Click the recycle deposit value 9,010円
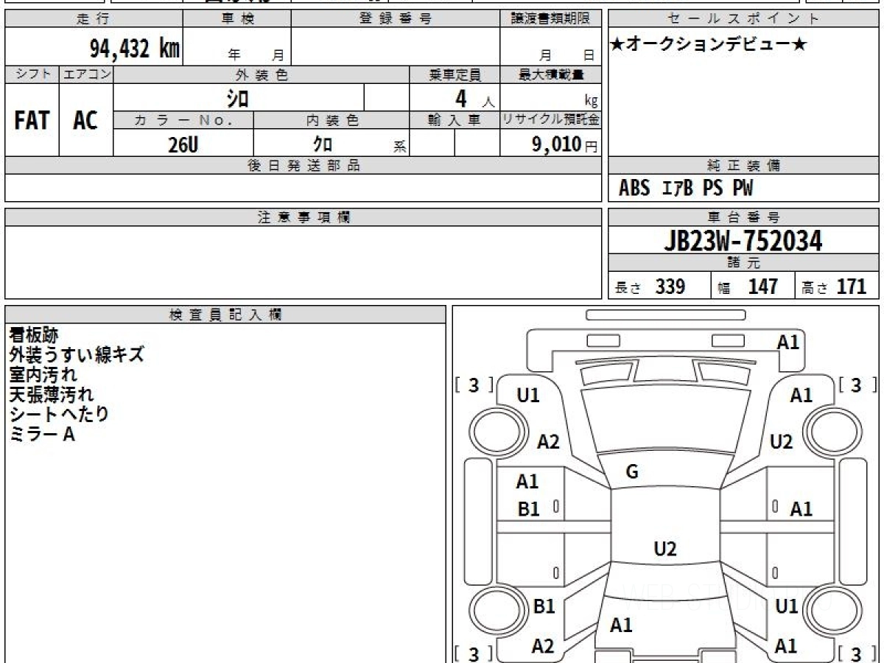 tap(564, 144)
